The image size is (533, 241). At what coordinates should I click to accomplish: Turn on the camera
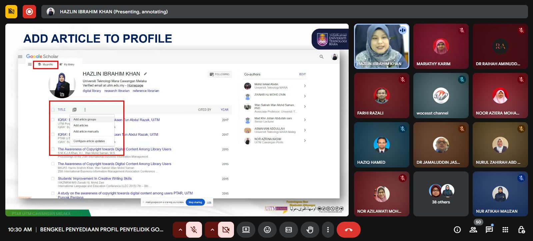click(226, 230)
